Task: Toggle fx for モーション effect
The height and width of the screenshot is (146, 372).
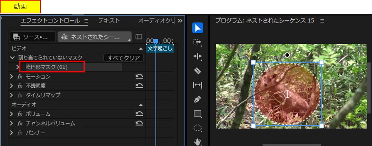Action: coord(20,77)
